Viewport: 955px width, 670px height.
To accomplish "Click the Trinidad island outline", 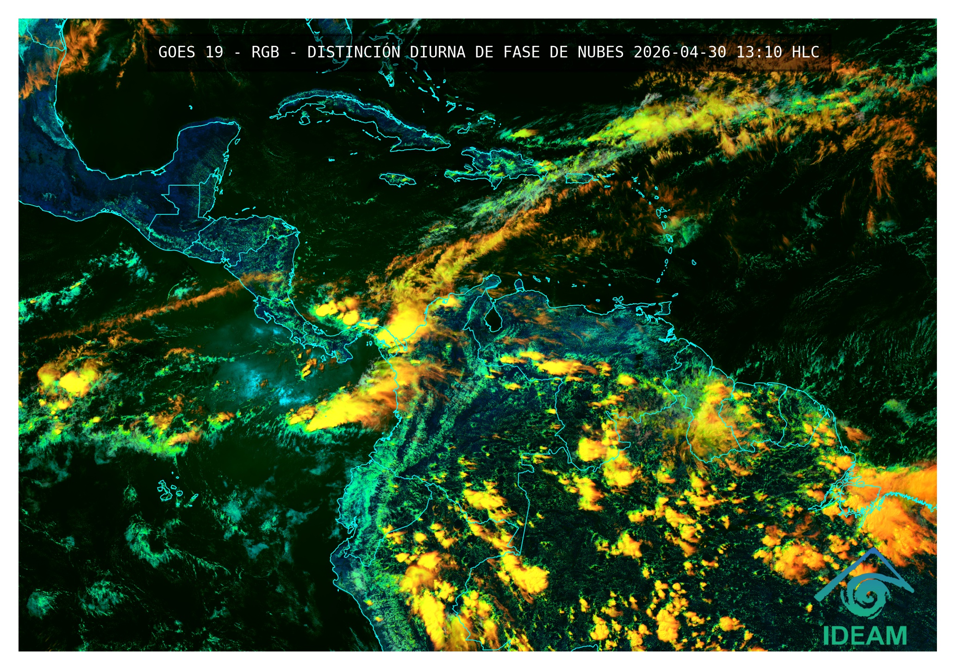I will pos(665,308).
